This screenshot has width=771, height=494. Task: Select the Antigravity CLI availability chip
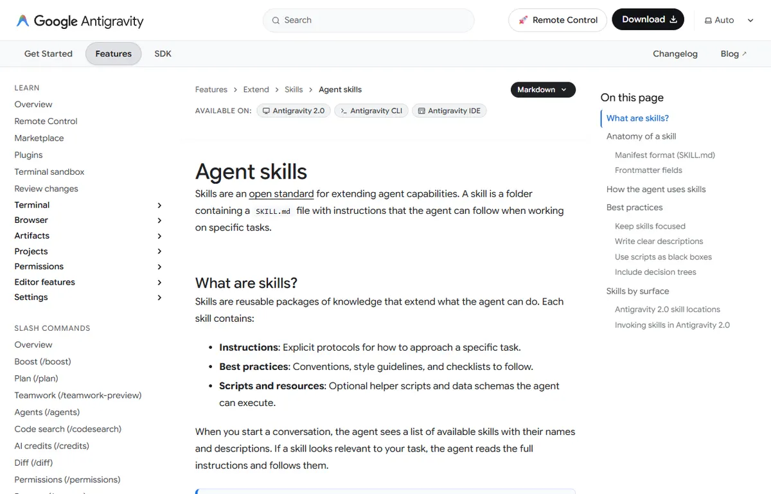pos(371,110)
